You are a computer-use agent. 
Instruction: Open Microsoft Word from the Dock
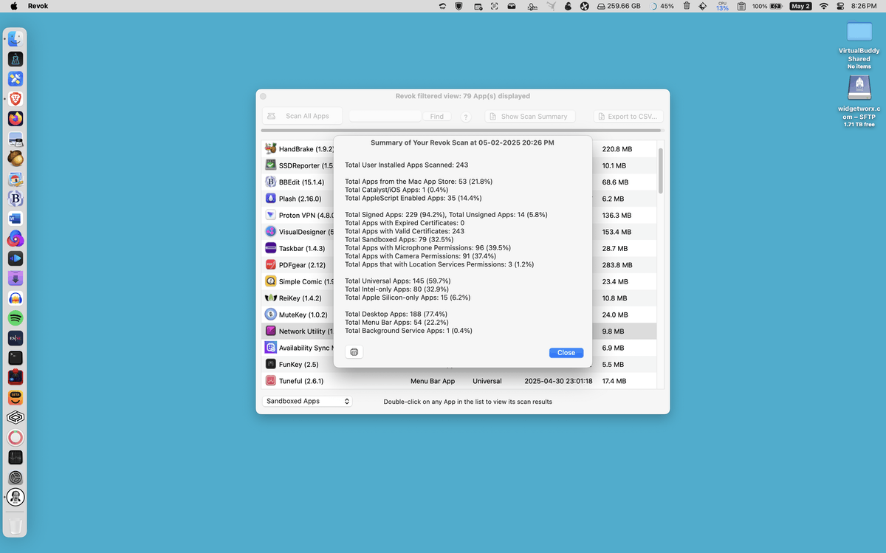pos(16,219)
